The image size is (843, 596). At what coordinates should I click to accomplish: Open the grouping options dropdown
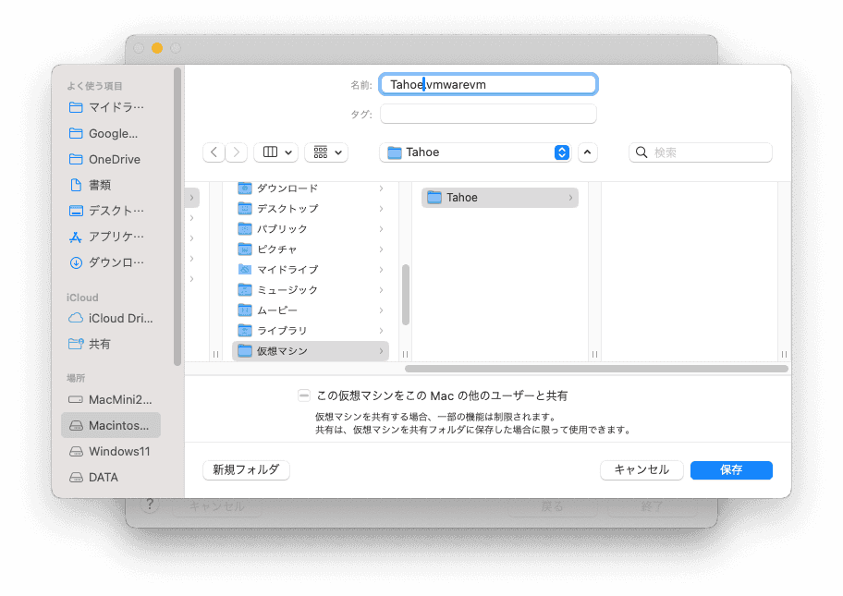coord(325,152)
